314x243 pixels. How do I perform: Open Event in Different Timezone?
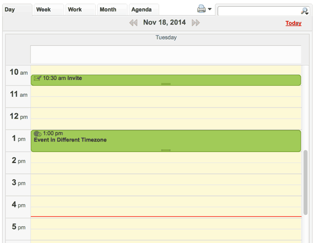coord(166,141)
